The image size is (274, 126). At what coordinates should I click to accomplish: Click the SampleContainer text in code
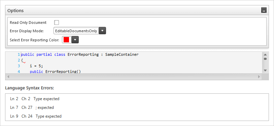[122, 54]
